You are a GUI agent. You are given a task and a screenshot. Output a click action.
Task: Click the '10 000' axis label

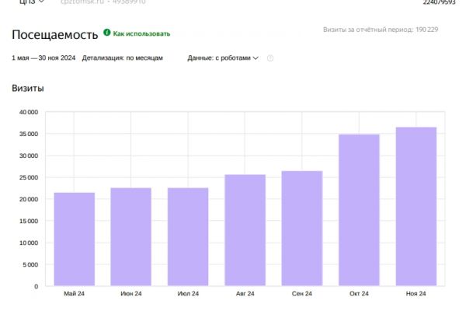(x=29, y=243)
